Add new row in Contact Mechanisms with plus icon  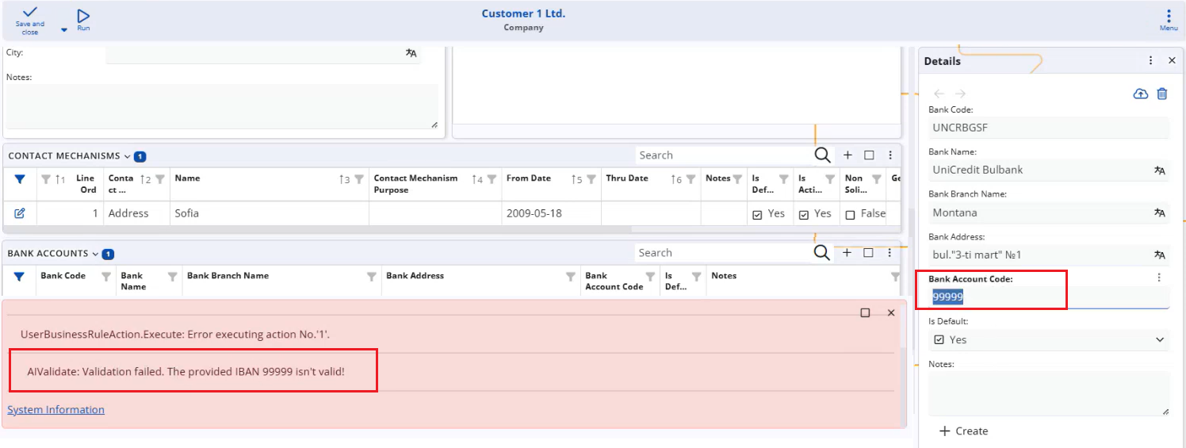[x=847, y=155]
